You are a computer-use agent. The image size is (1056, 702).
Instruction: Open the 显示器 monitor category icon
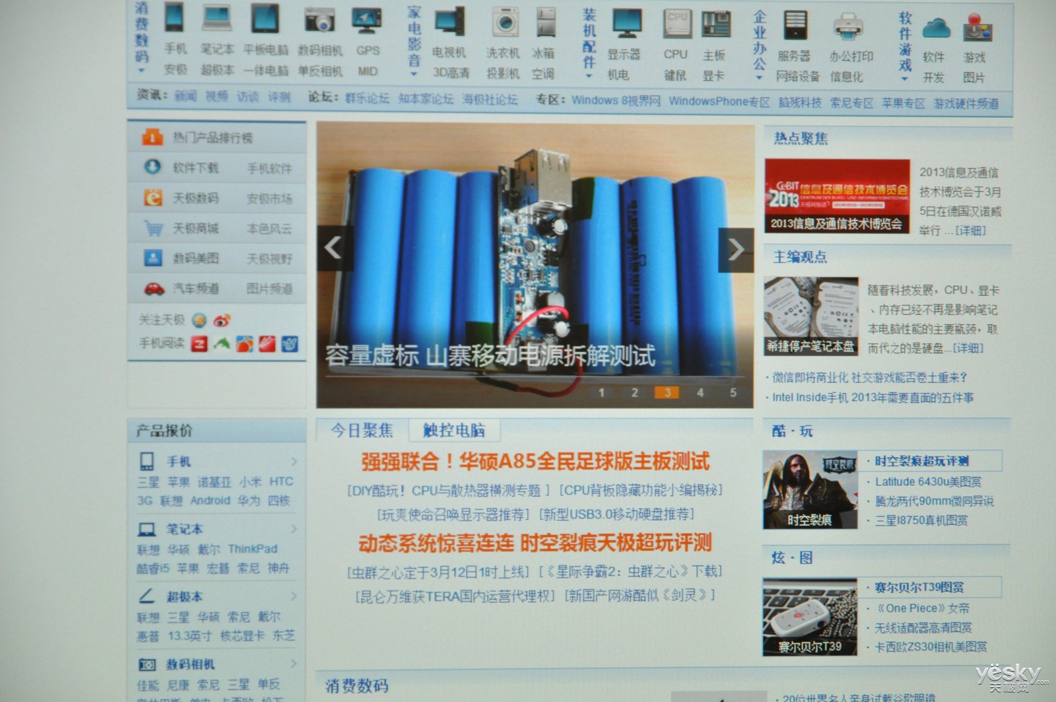click(x=626, y=24)
